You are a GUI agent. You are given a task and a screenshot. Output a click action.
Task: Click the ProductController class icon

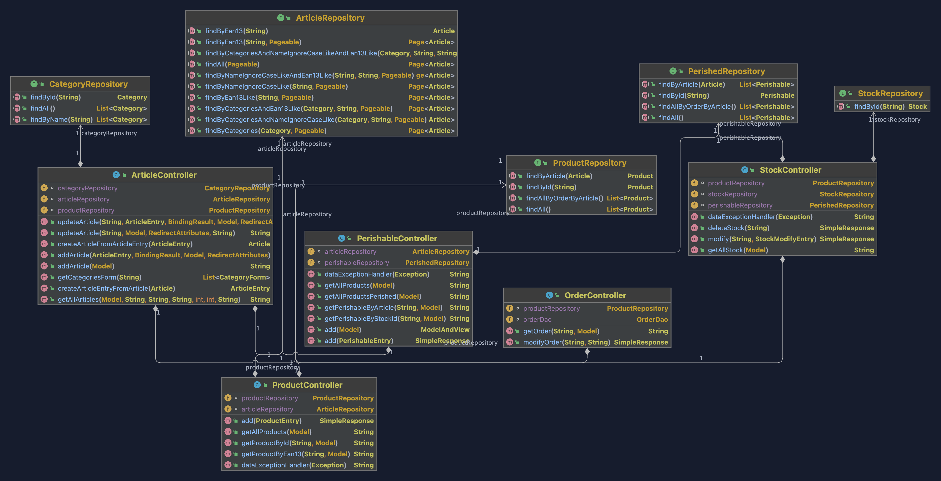[257, 385]
